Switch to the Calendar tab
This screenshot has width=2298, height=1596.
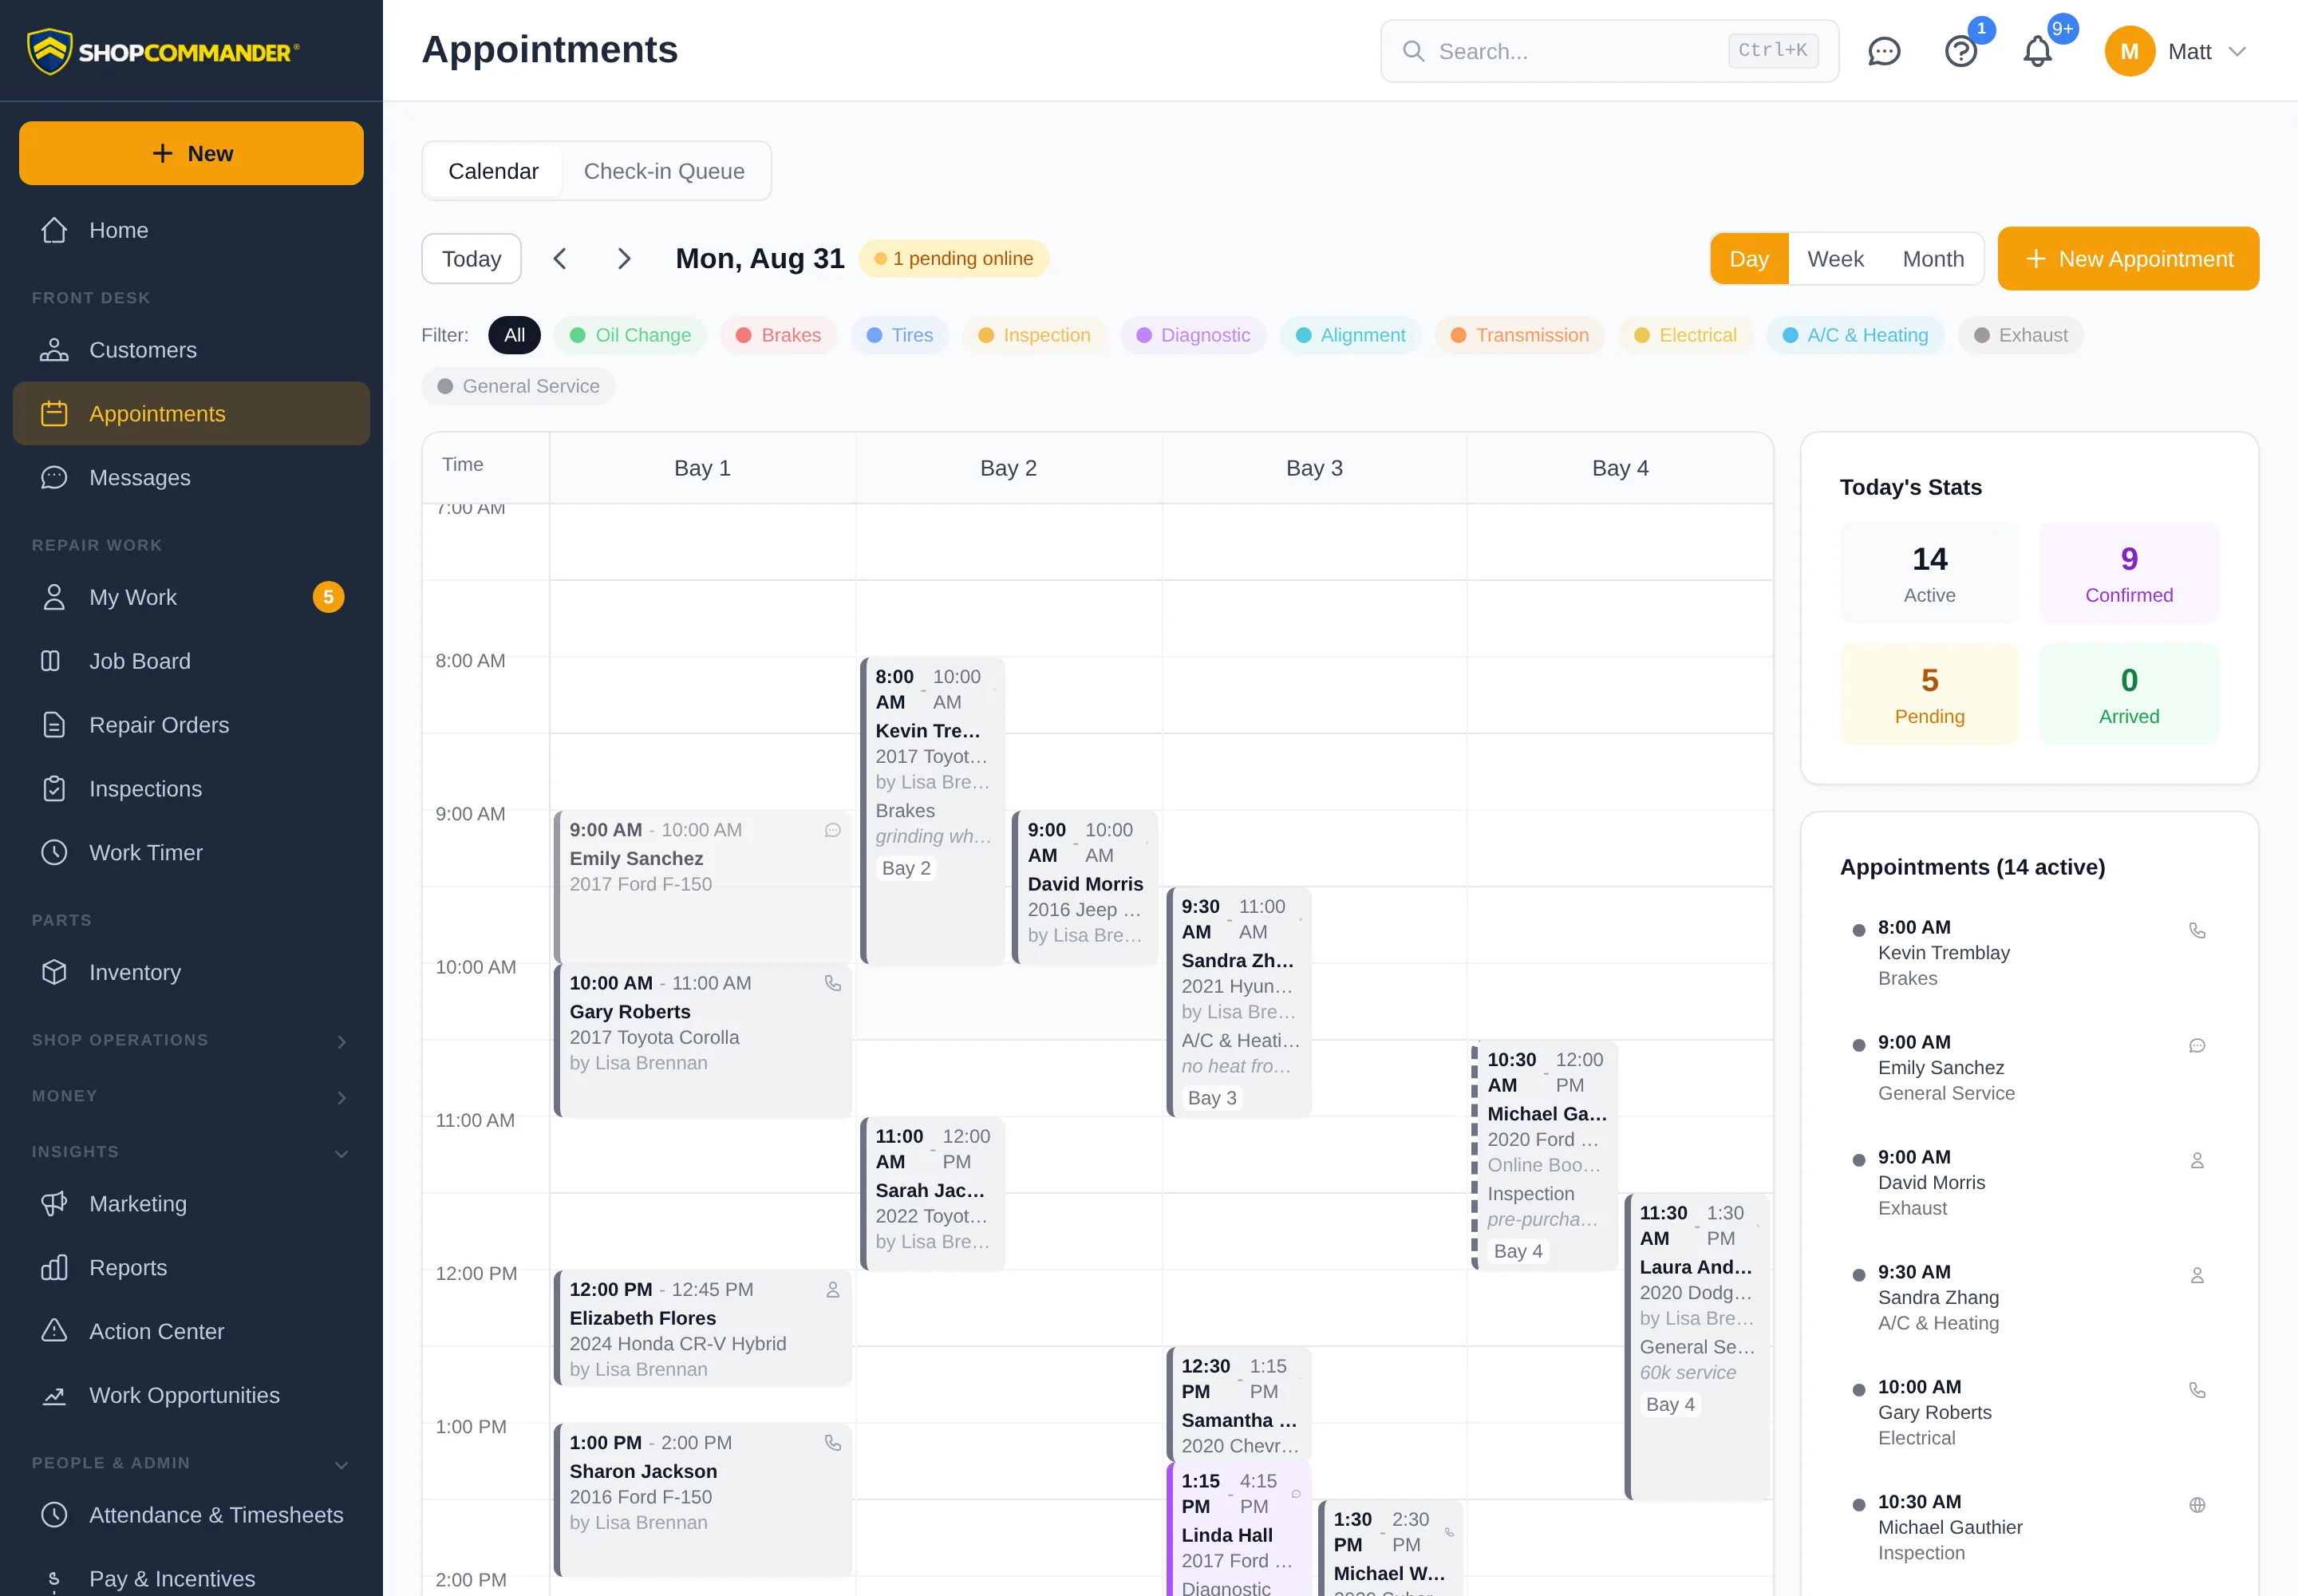pyautogui.click(x=493, y=171)
